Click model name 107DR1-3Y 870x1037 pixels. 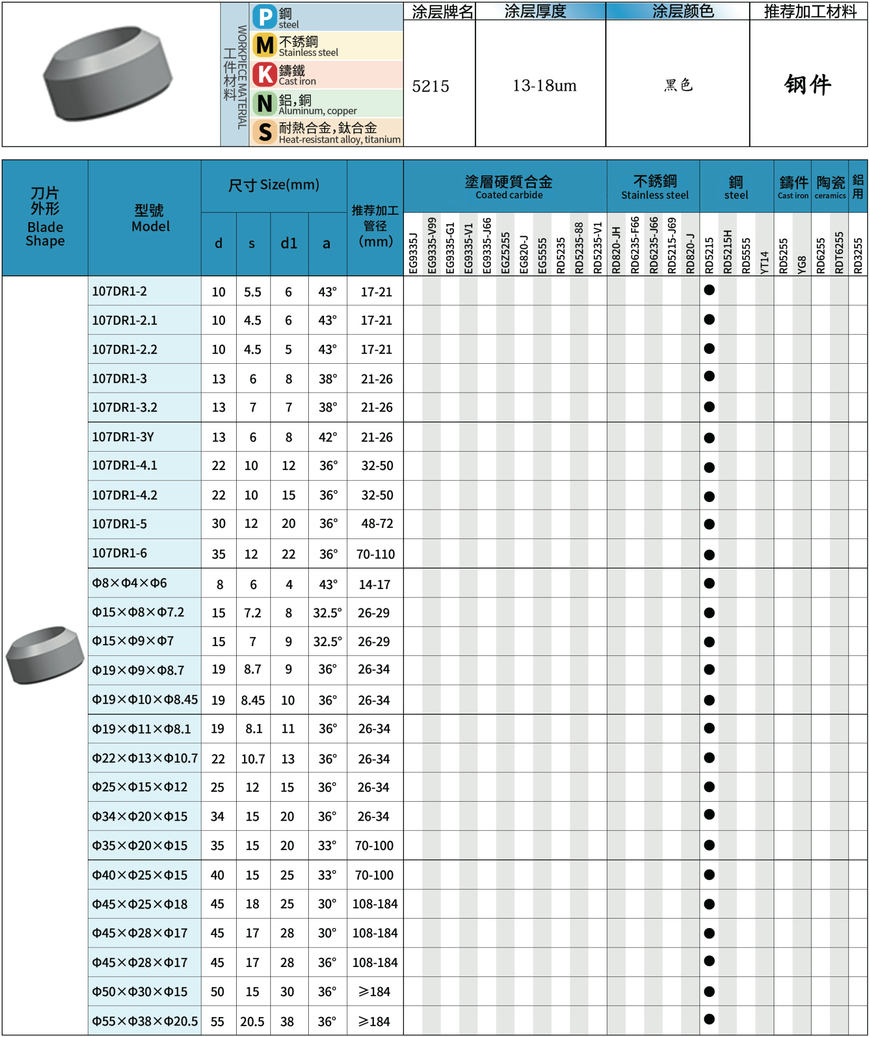[123, 437]
